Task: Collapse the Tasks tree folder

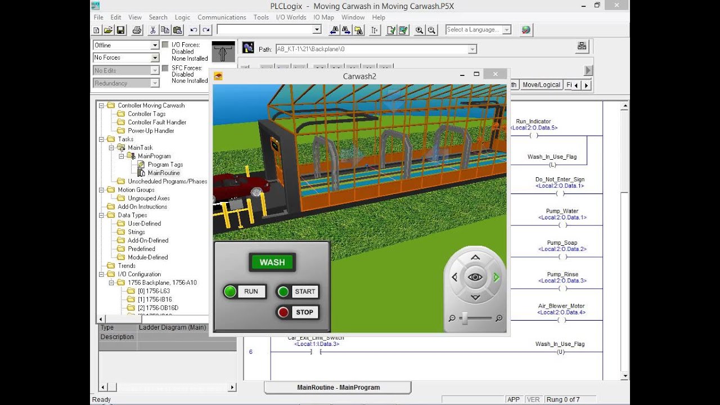Action: coord(102,139)
